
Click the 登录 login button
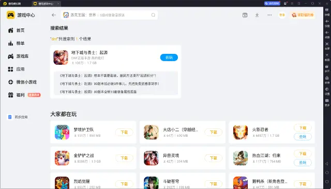click(282, 15)
